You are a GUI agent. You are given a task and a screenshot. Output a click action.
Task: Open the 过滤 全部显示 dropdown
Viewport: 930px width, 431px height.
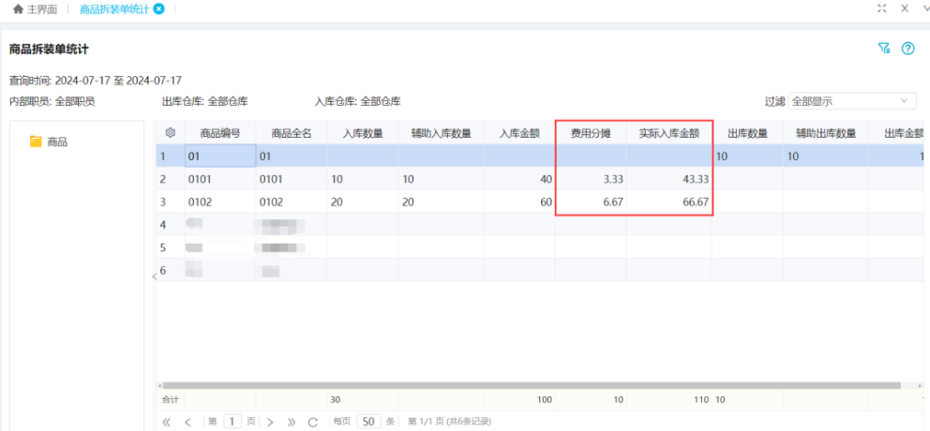click(x=852, y=101)
